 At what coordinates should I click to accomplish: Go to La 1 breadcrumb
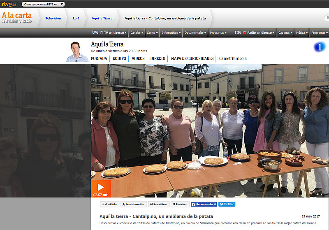point(76,18)
